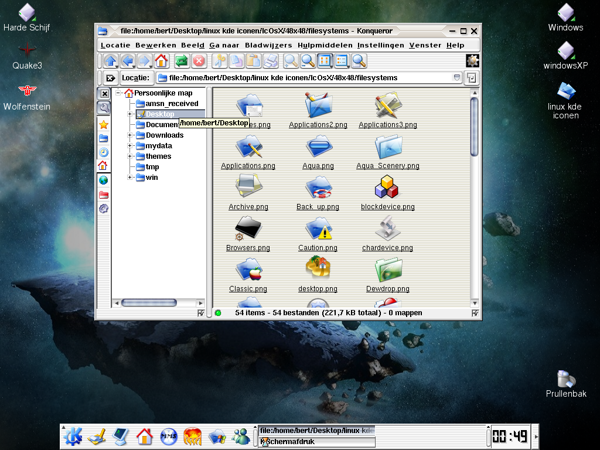Go back with the left arrow button
The height and width of the screenshot is (450, 600).
pos(128,61)
